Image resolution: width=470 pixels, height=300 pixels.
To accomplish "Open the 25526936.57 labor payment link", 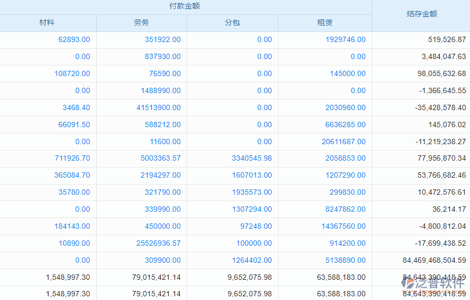I will [158, 244].
